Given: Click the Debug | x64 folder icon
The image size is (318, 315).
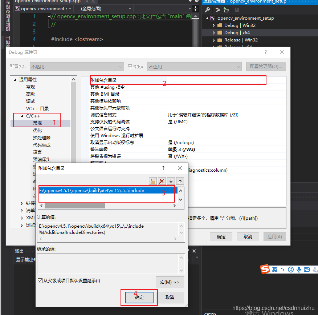Looking at the screenshot, I should (x=220, y=33).
